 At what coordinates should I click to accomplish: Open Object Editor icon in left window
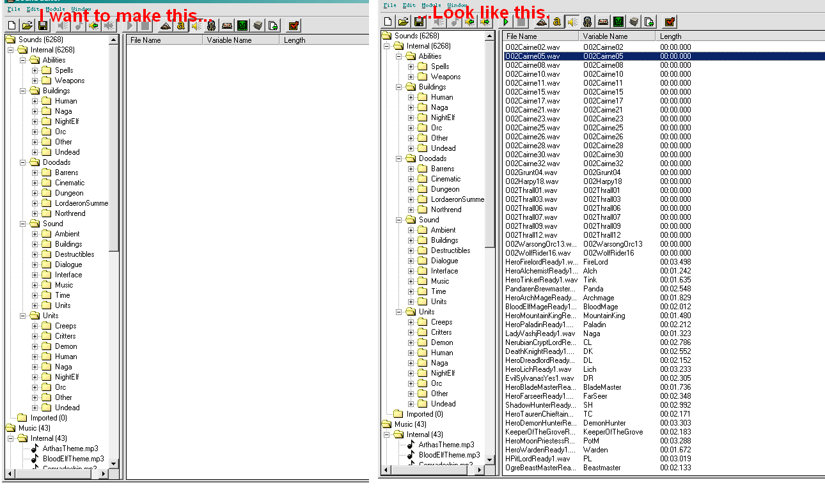tap(211, 26)
